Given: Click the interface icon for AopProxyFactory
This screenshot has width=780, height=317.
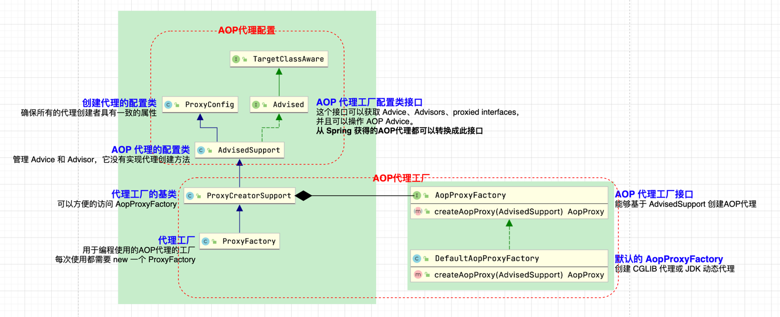Looking at the screenshot, I should 416,195.
